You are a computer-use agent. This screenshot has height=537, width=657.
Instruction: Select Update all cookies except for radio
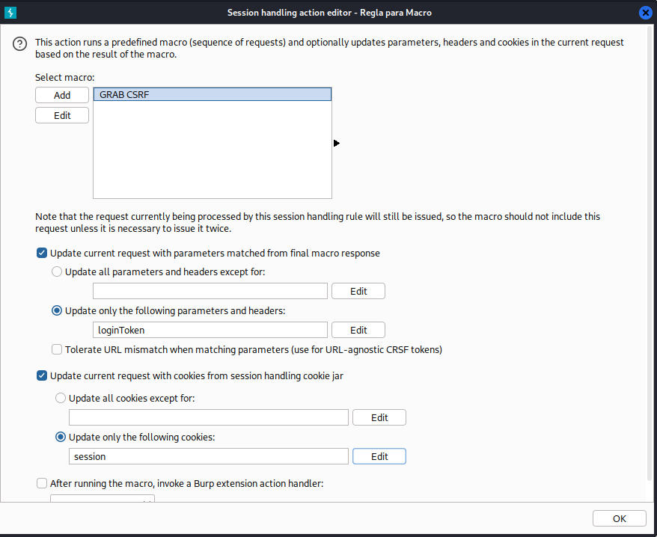(61, 398)
